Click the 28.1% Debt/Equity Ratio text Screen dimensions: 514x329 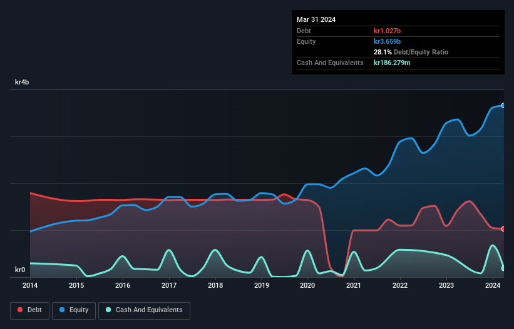pyautogui.click(x=411, y=52)
